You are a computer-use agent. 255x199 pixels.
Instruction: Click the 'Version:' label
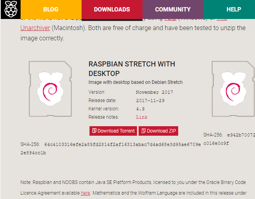tap(97, 92)
